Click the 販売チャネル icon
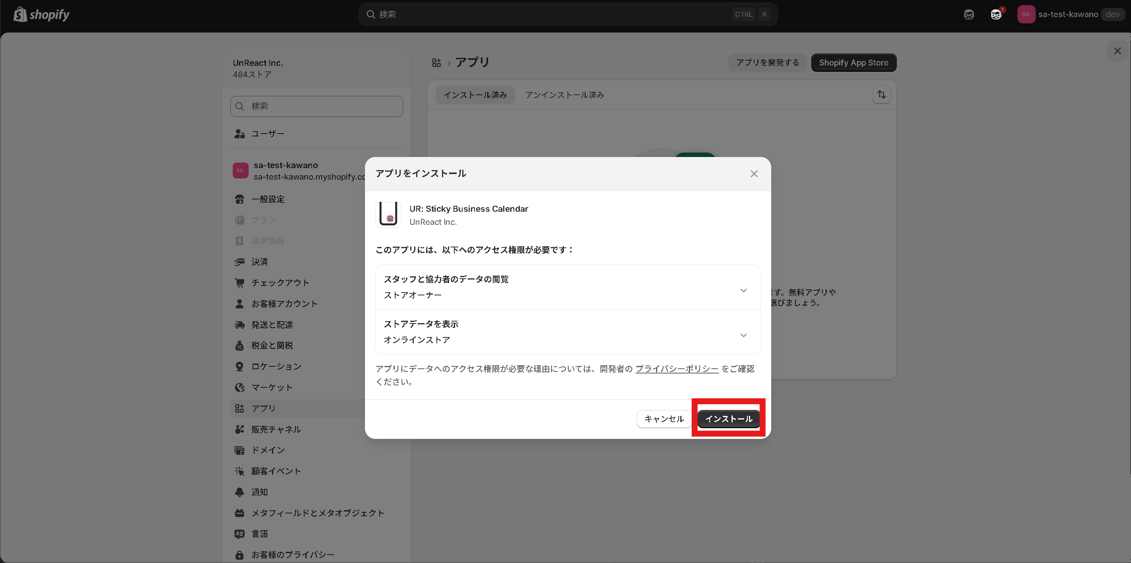 [239, 429]
